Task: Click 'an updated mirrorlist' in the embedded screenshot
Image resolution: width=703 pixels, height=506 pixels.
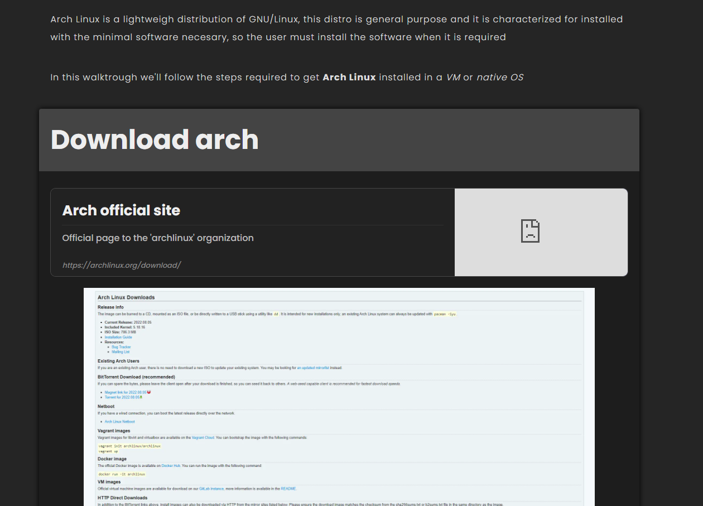Action: (313, 368)
